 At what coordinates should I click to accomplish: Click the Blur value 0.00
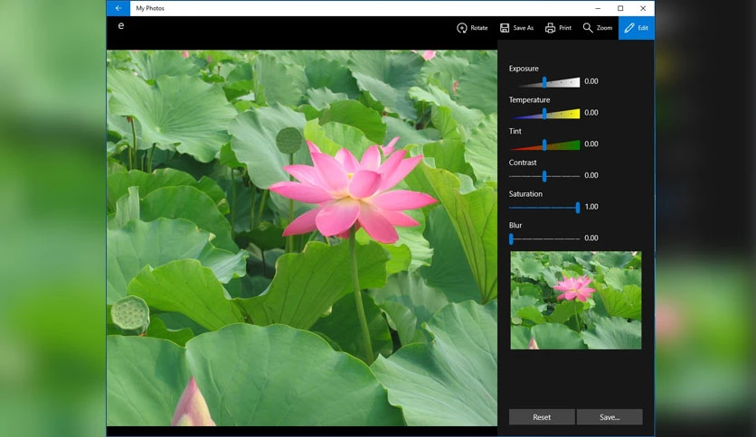591,237
